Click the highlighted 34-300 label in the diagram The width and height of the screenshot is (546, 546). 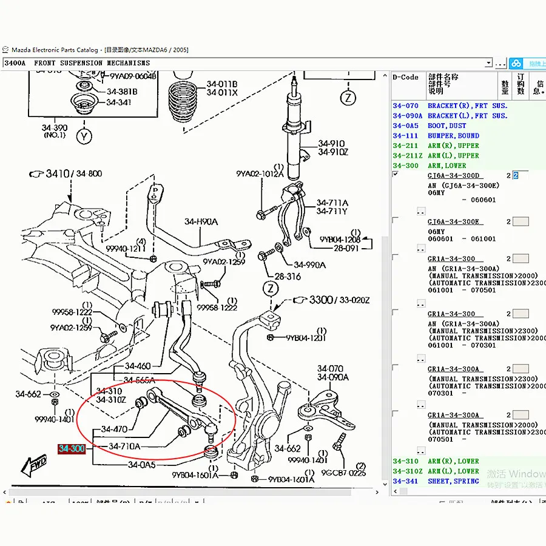pos(72,448)
